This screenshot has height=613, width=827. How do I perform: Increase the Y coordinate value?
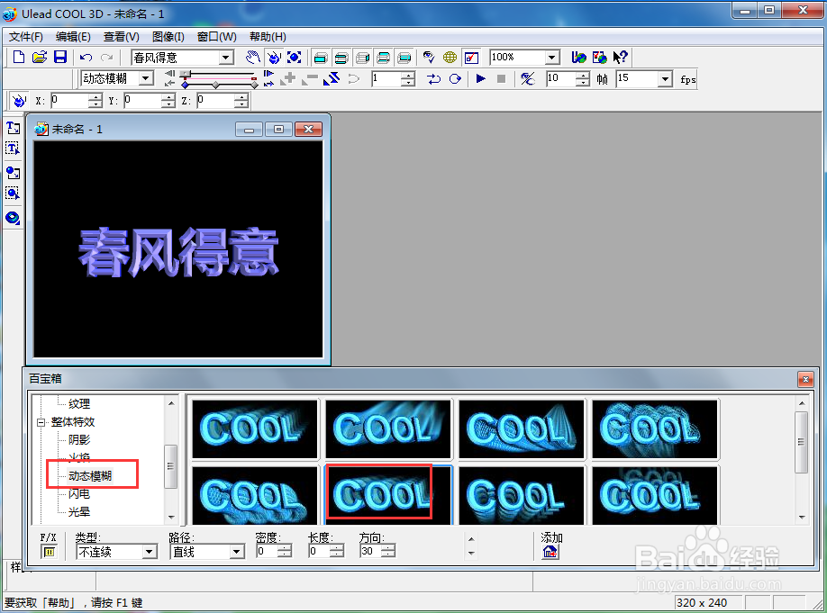168,97
